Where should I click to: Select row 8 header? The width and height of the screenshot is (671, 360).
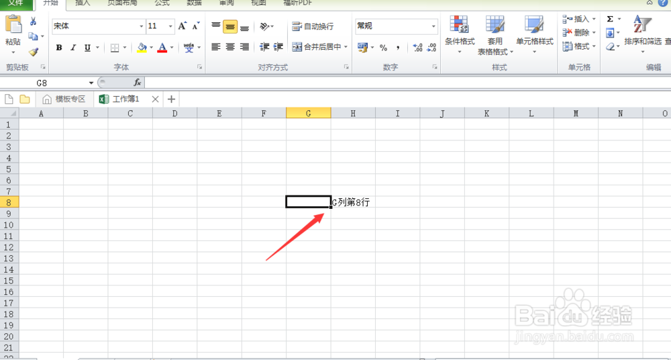(x=9, y=202)
